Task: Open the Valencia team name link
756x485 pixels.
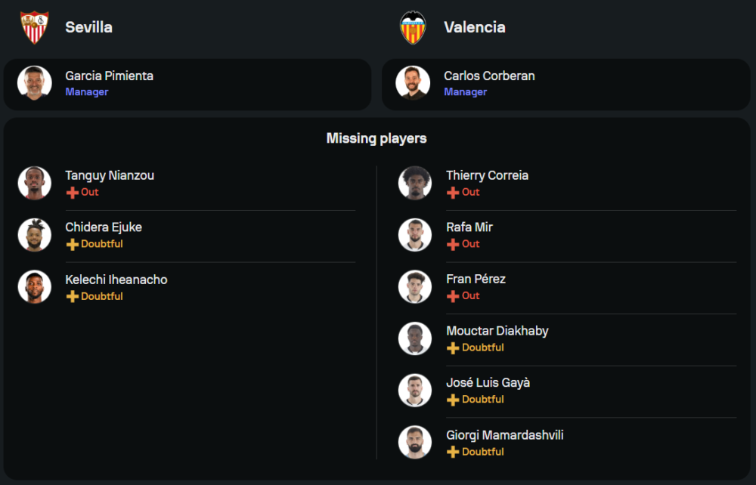Action: click(475, 27)
